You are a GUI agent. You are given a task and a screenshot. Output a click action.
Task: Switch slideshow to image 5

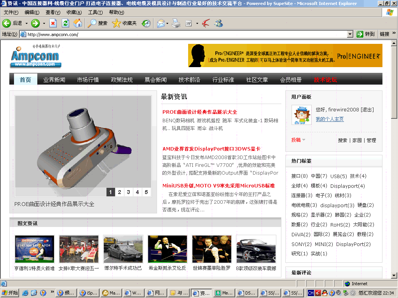point(147,192)
